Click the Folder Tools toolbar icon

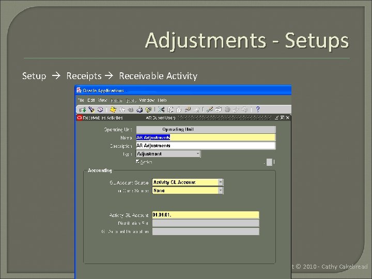point(244,110)
